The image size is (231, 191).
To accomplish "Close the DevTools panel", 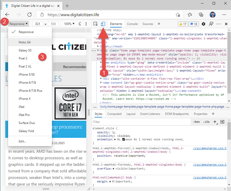I will pyautogui.click(x=226, y=24).
